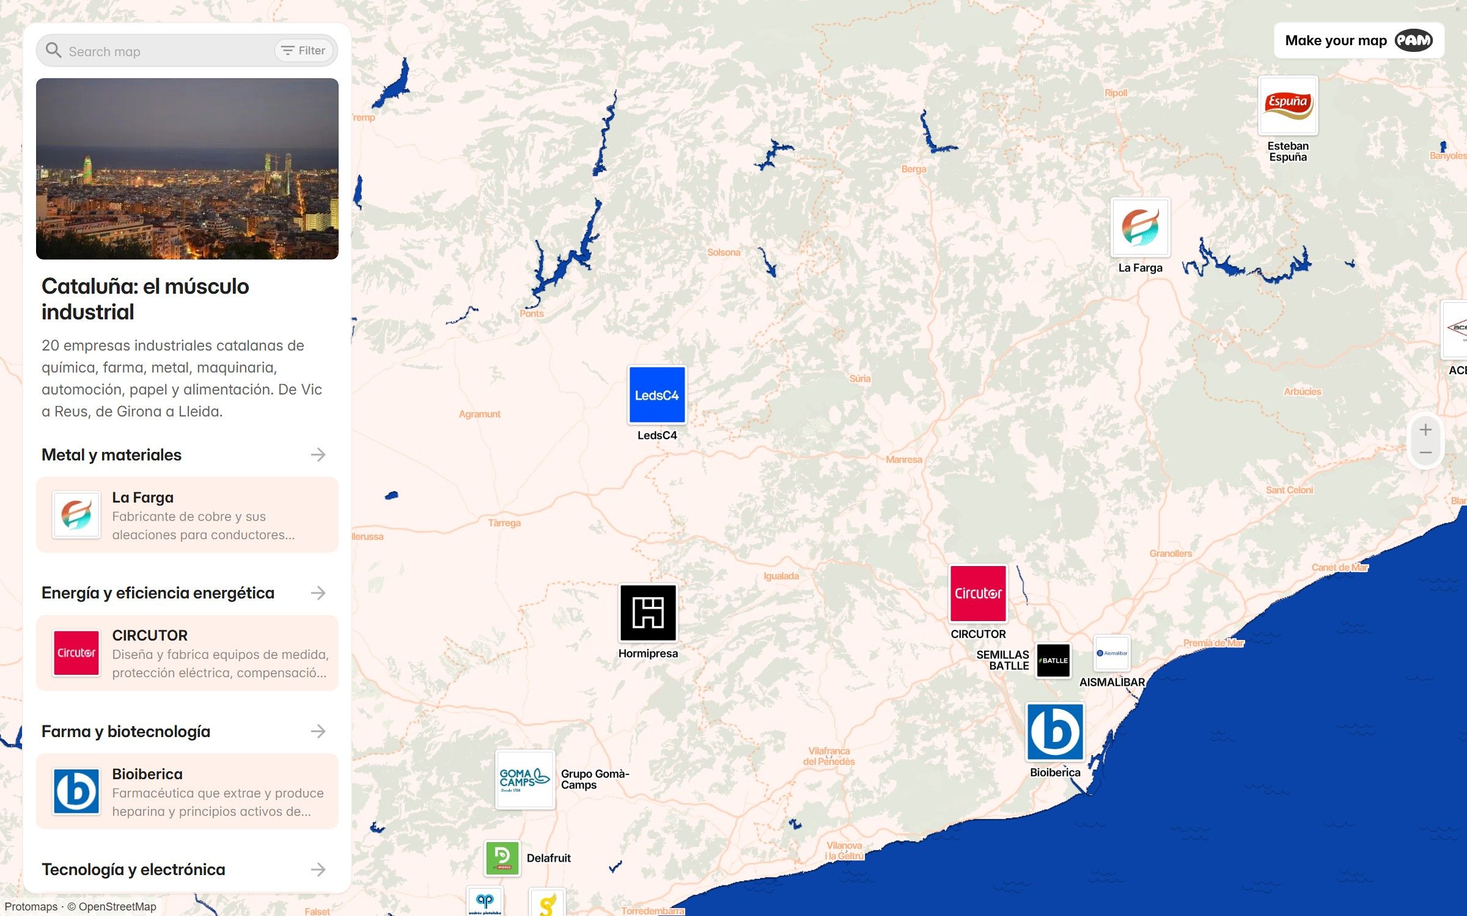Viewport: 1467px width, 916px height.
Task: Click the La Farga logo in sidebar card
Action: 76,515
